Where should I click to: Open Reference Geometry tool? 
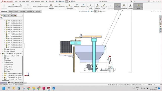coord(83,6)
